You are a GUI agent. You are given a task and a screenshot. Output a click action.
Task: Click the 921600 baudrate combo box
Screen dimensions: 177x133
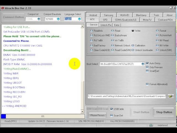(x=53, y=19)
